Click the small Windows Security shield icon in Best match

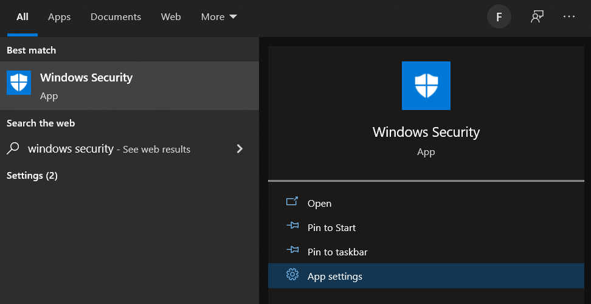[19, 83]
